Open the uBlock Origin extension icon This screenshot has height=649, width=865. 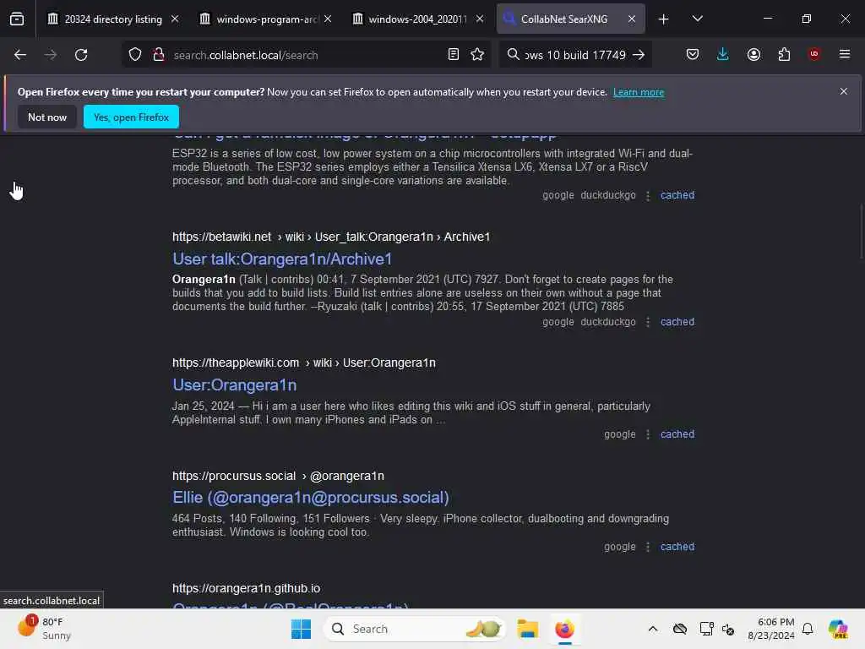pyautogui.click(x=814, y=54)
